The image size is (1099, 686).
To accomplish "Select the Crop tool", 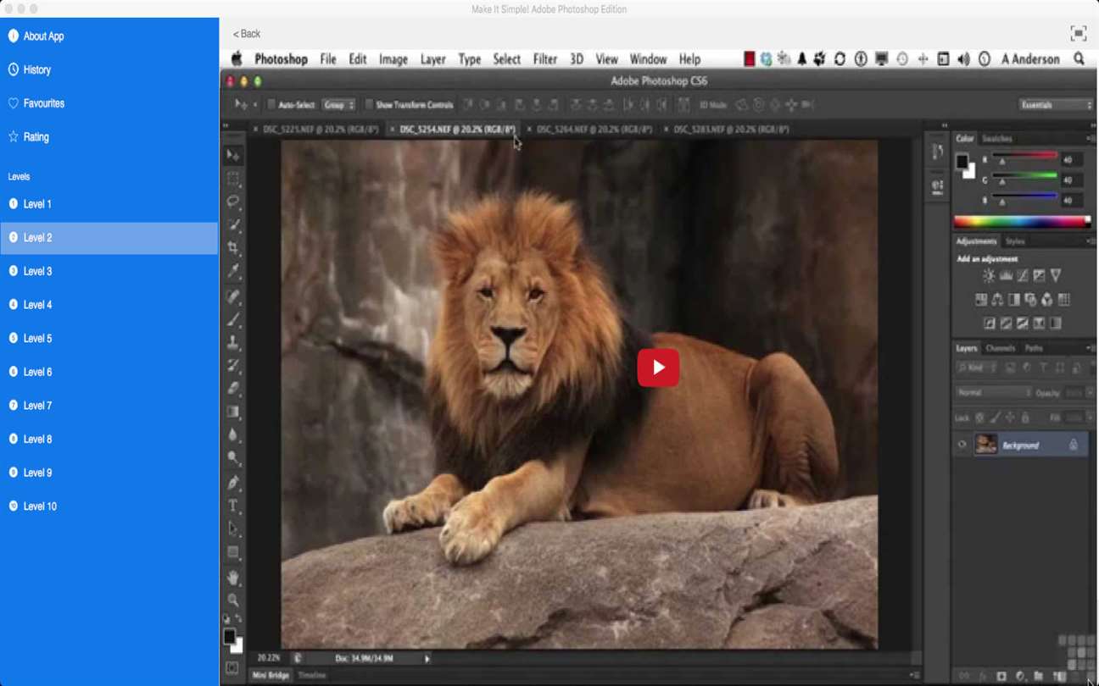I will point(233,249).
